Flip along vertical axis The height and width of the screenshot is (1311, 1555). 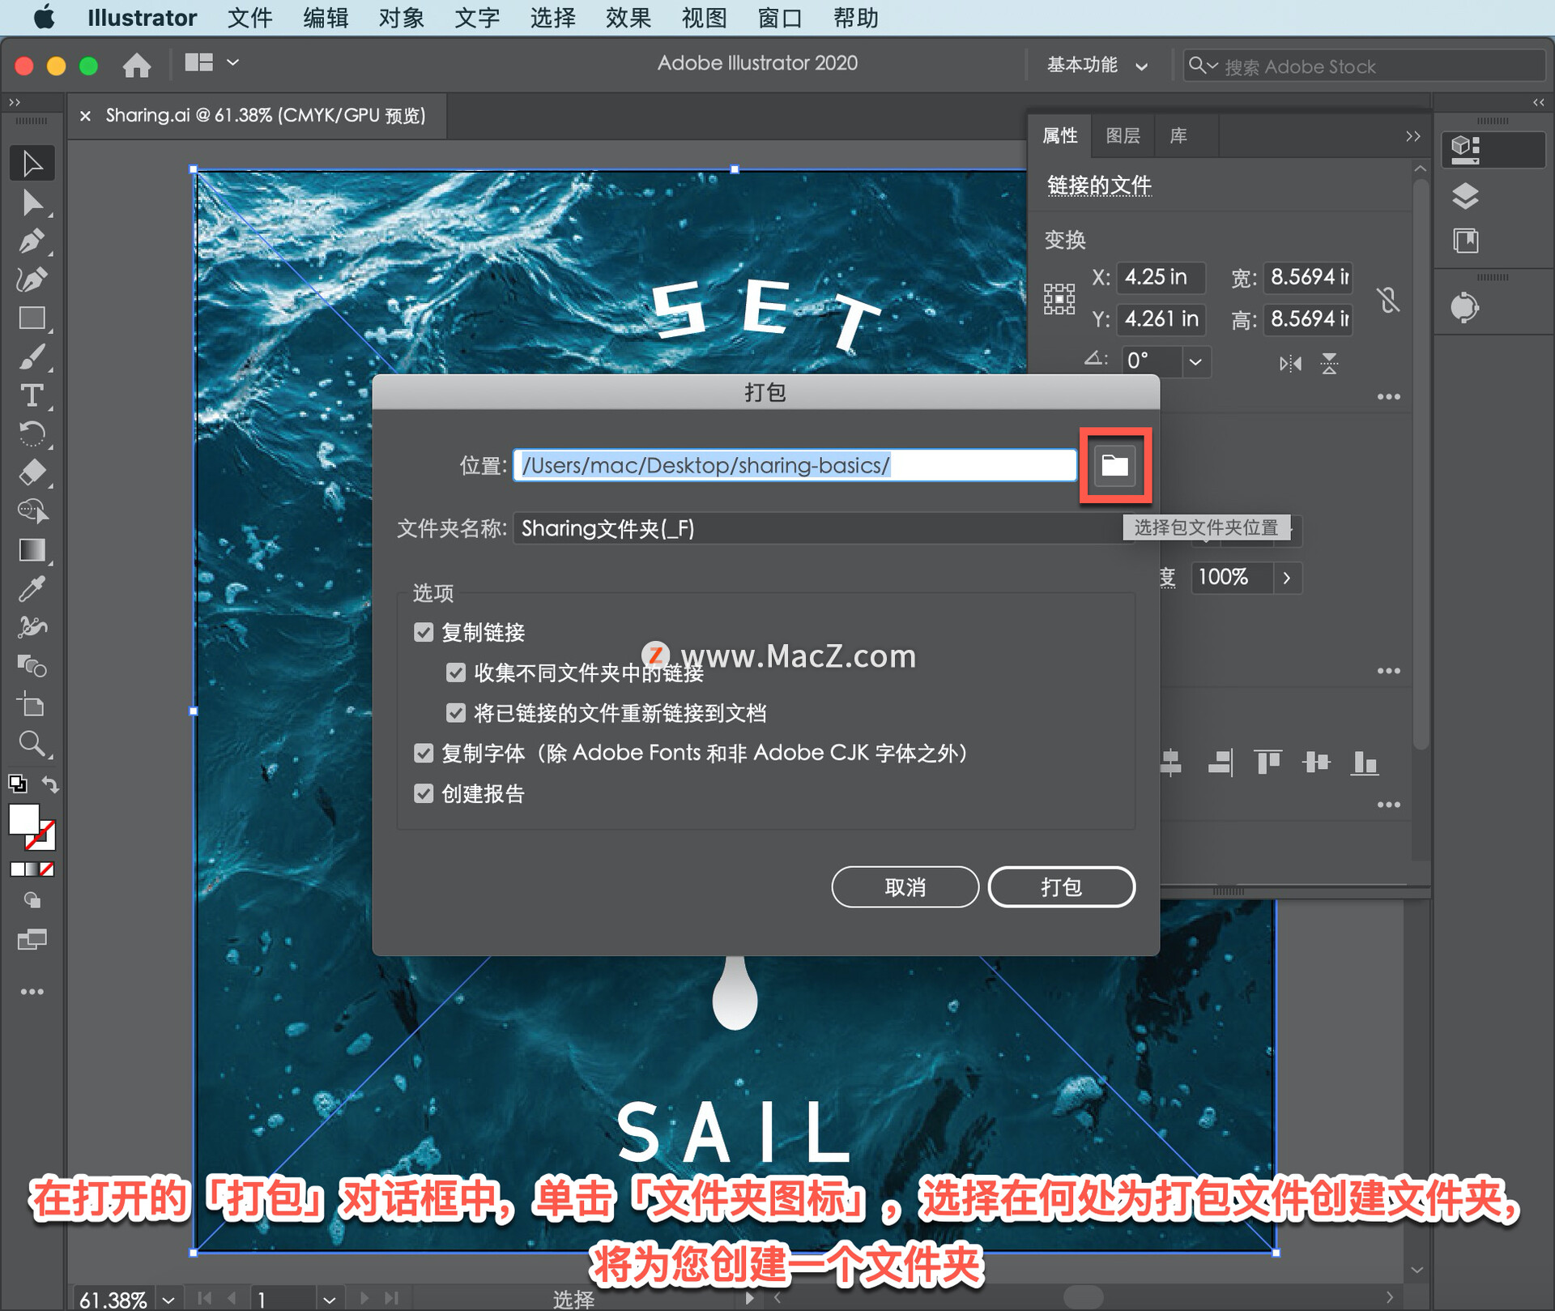pyautogui.click(x=1329, y=363)
